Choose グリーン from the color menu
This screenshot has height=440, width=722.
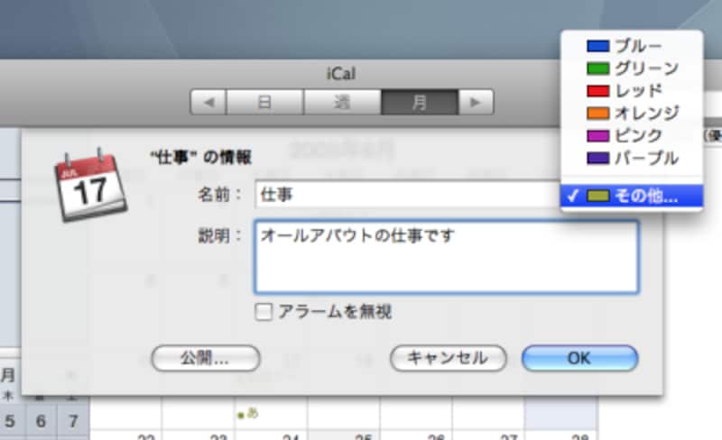pos(631,69)
